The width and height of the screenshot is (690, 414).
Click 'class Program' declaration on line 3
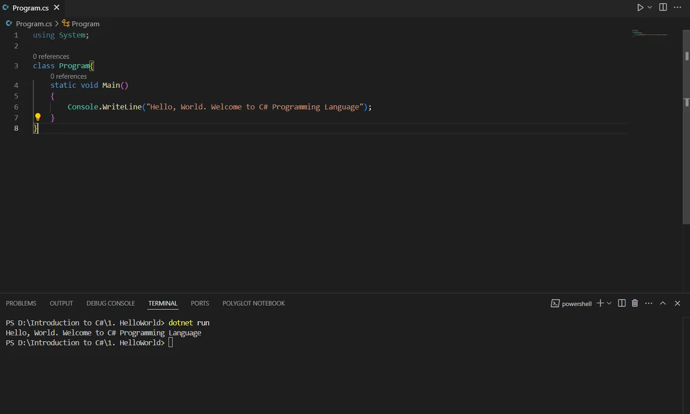tap(61, 66)
